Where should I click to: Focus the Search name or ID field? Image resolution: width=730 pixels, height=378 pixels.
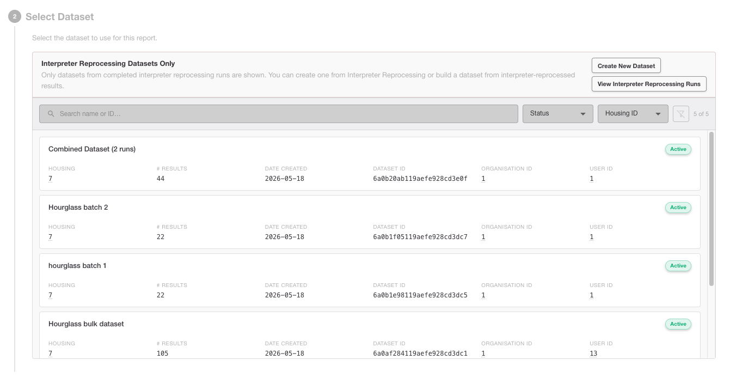tap(279, 114)
